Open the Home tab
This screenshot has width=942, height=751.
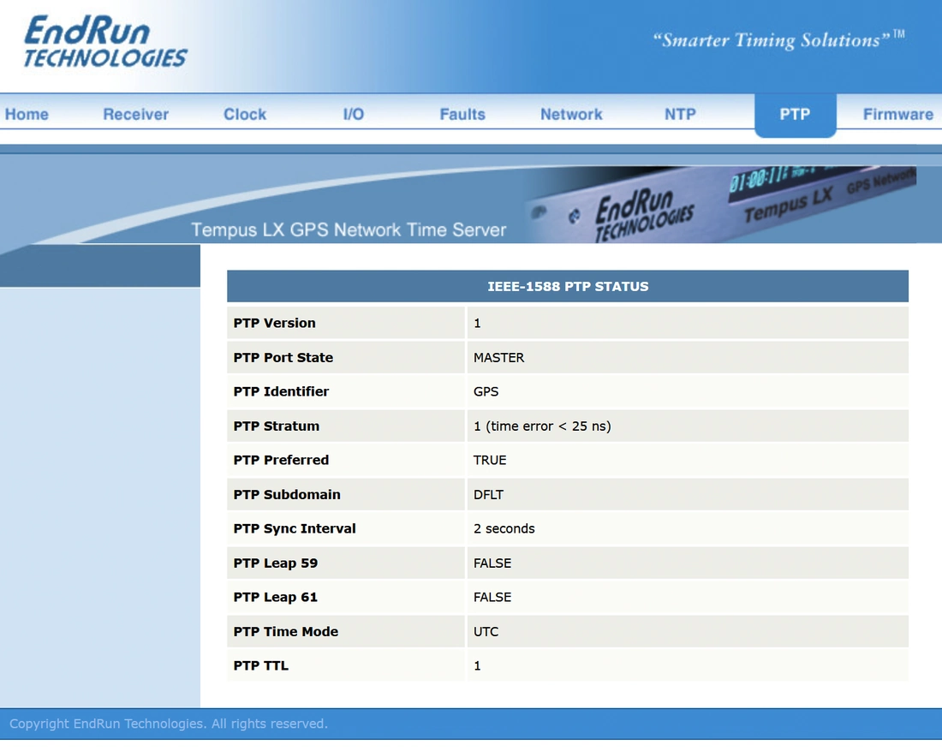(27, 114)
